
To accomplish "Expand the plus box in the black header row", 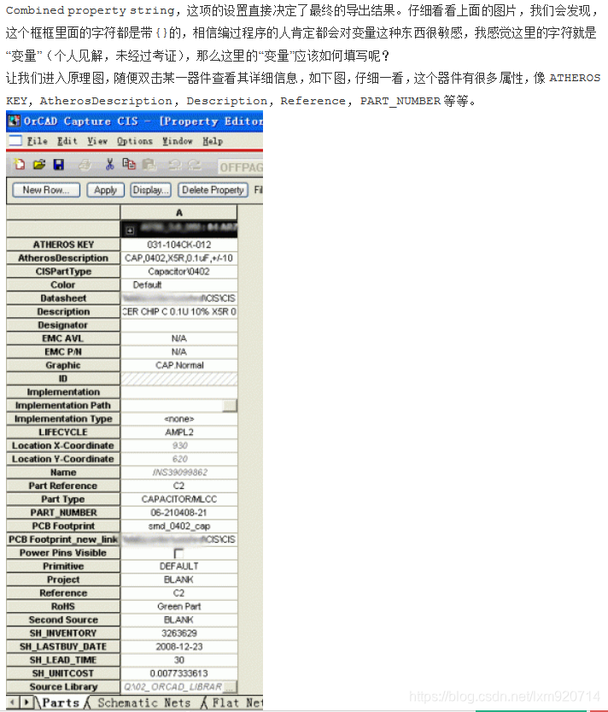I will (x=130, y=231).
